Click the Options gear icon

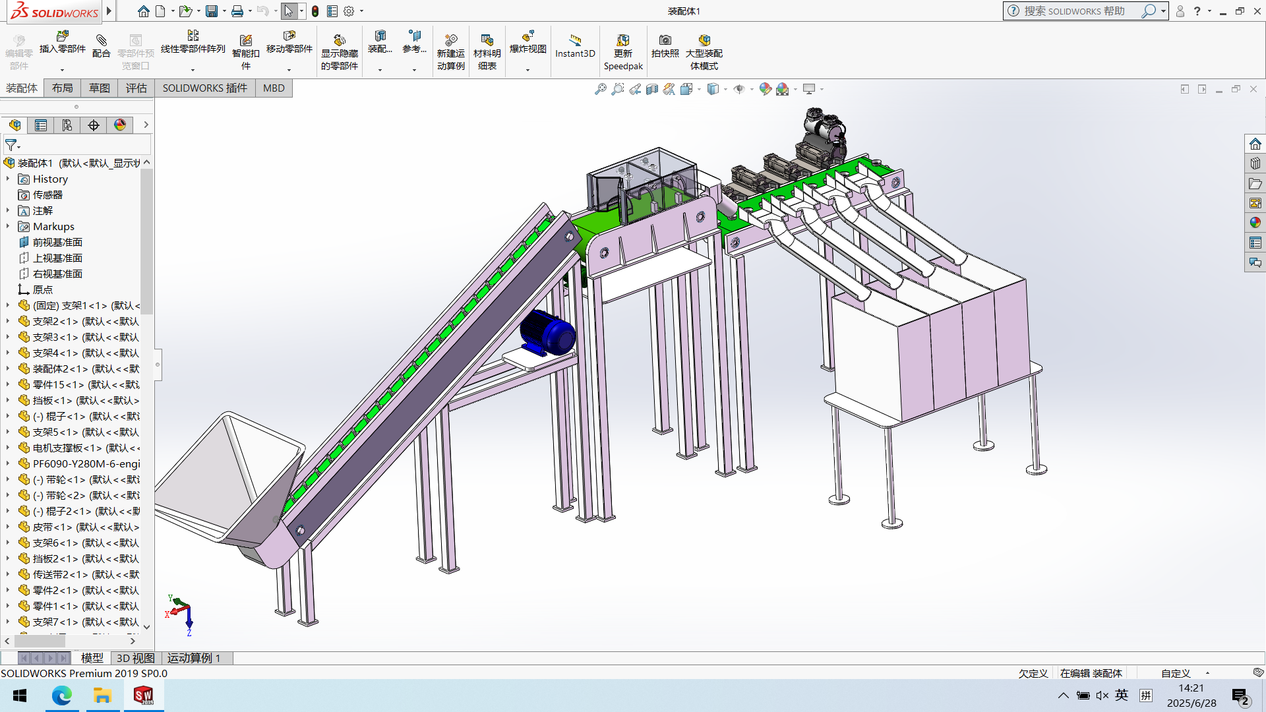pyautogui.click(x=349, y=11)
